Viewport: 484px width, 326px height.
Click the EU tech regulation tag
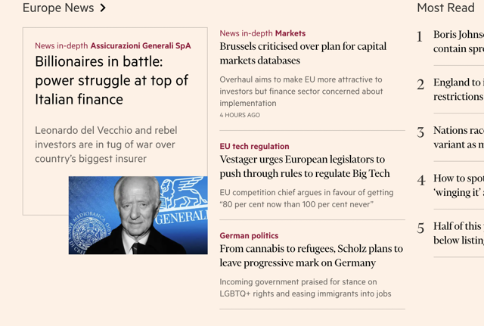coord(254,146)
